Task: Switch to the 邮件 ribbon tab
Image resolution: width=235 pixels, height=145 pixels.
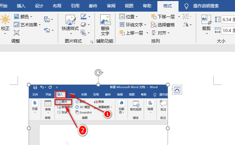Action: 93,6
